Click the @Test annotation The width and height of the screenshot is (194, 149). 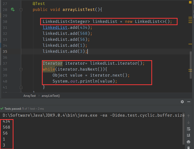39,3
